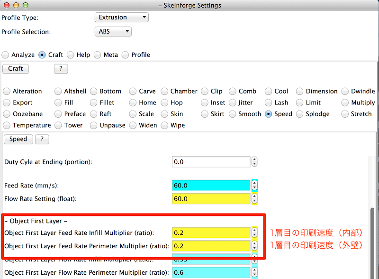Select the Unpause tool radio
Image resolution: width=379 pixels, height=279 pixels.
click(x=93, y=125)
